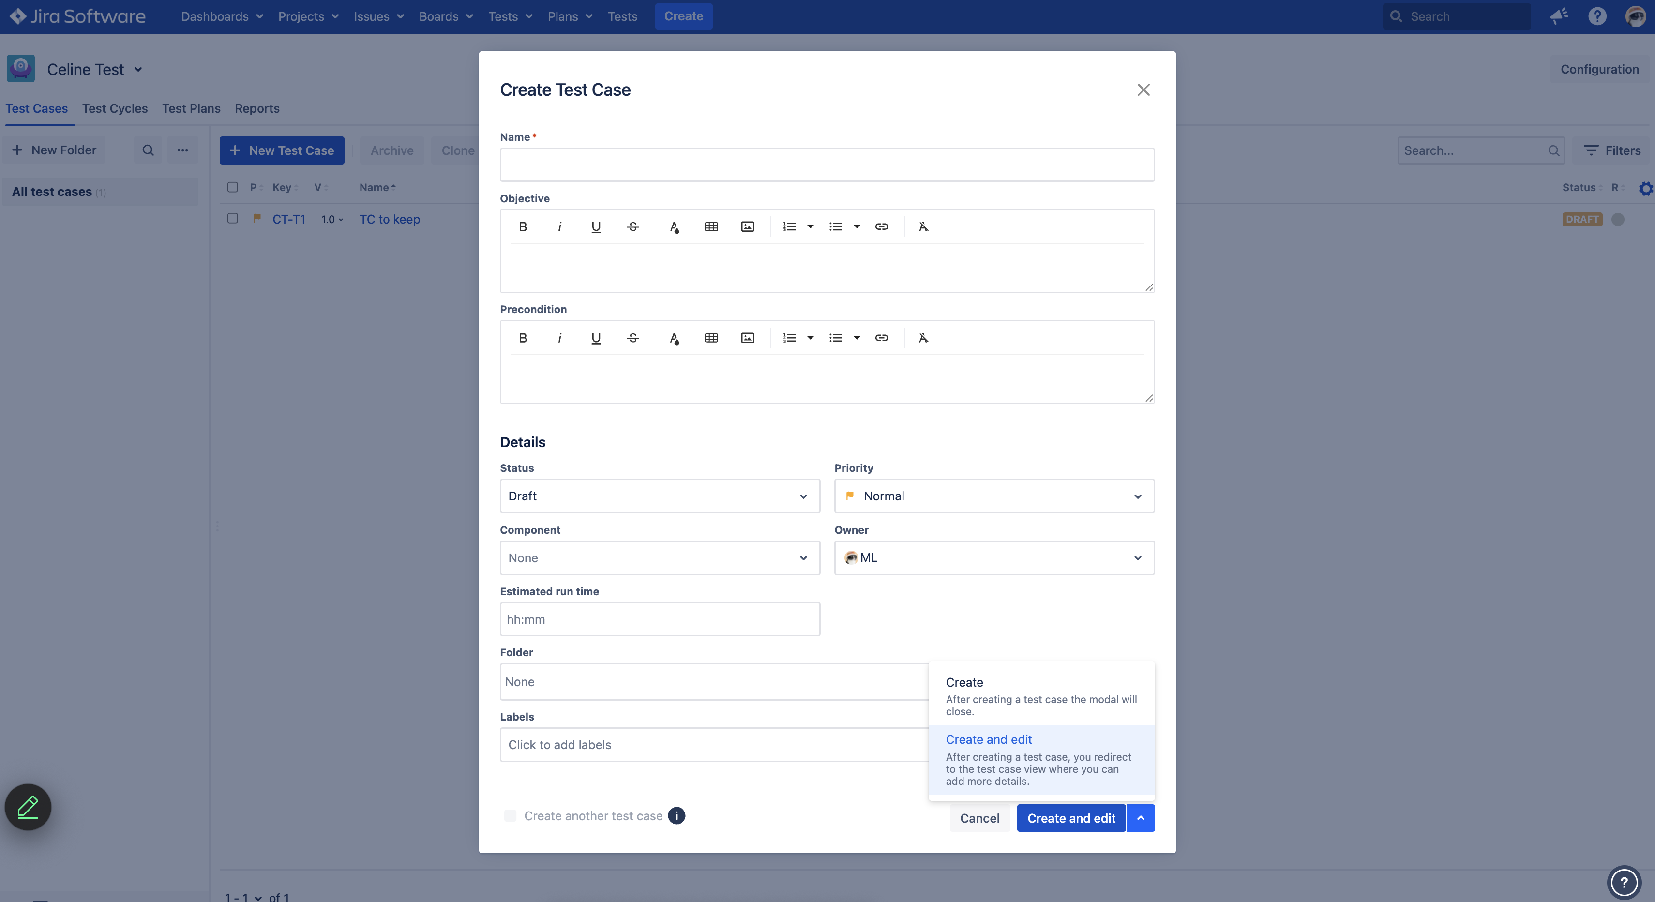Insert a link in the Objective editor
This screenshot has height=902, width=1655.
click(882, 226)
